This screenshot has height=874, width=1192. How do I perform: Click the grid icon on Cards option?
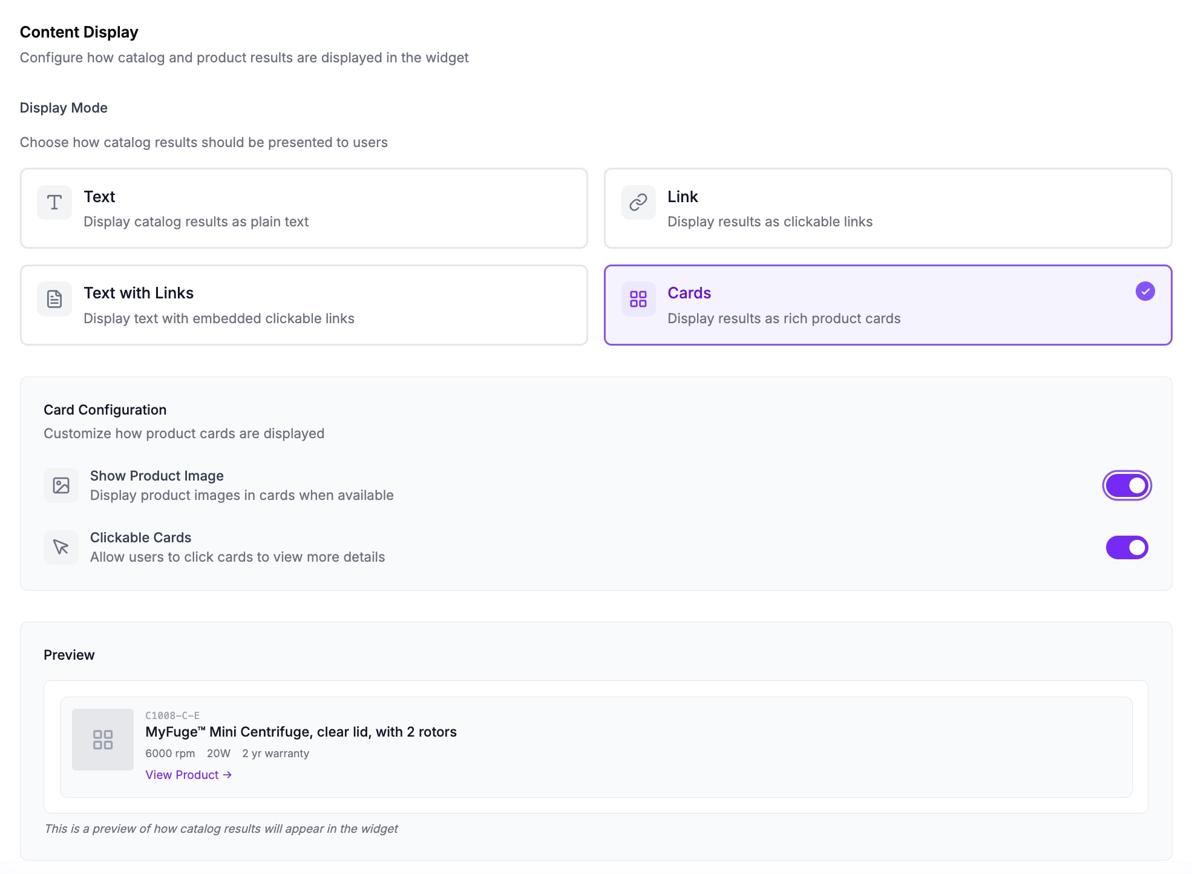[x=638, y=299]
